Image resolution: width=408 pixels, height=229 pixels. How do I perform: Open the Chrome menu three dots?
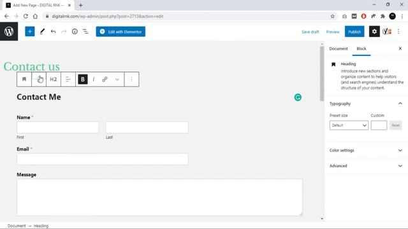pos(402,17)
